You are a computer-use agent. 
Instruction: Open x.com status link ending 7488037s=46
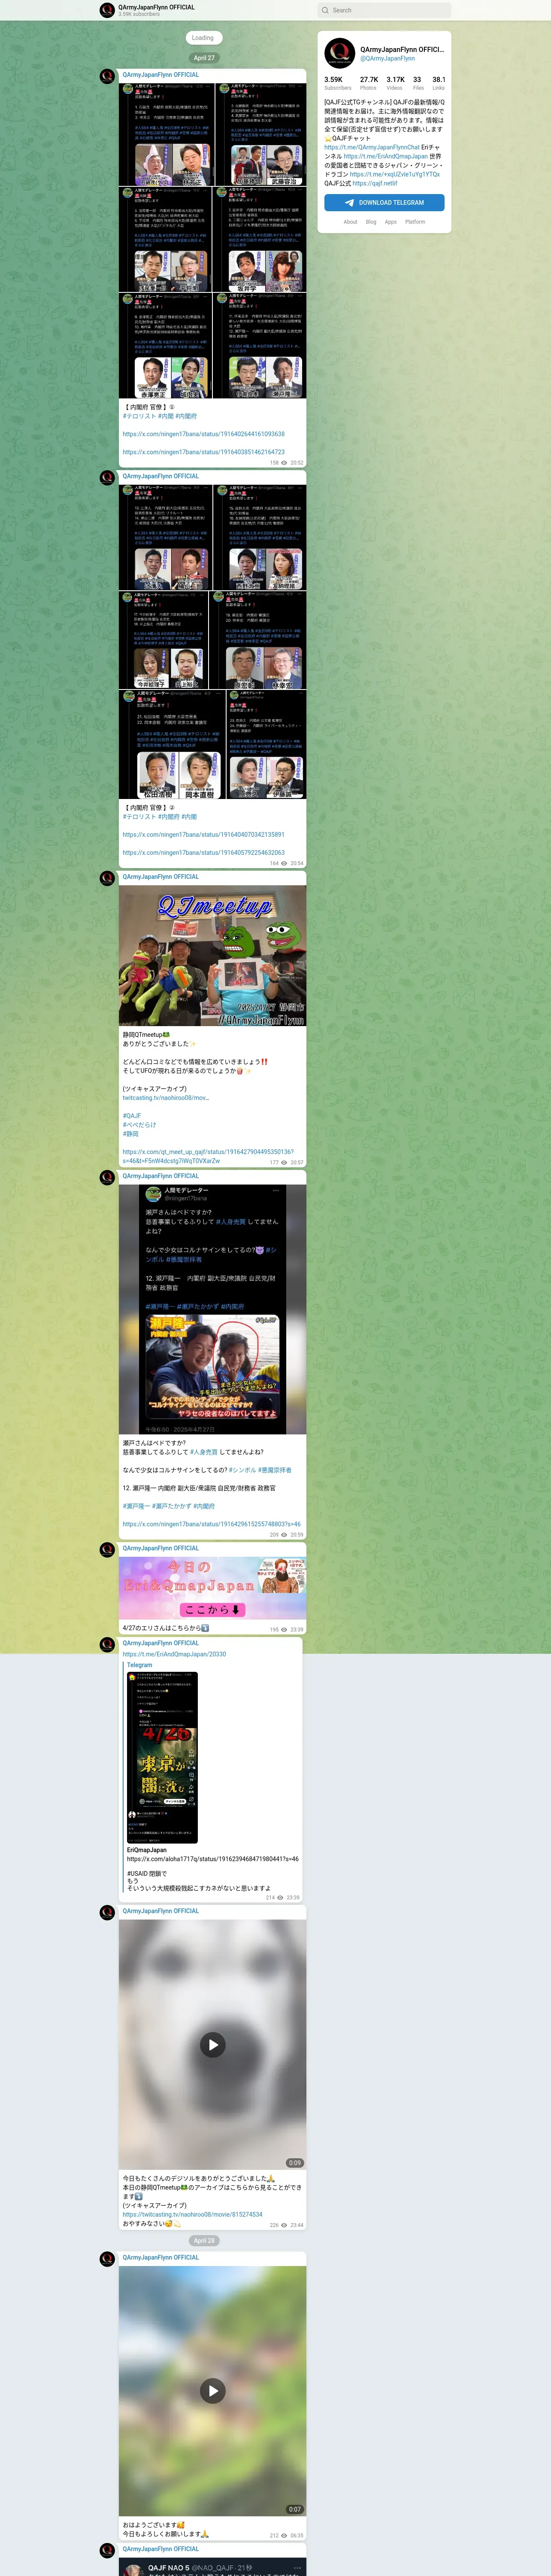click(x=212, y=1524)
